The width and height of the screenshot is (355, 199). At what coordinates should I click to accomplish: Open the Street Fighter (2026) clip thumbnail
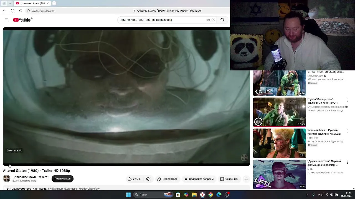click(280, 83)
